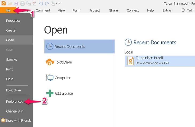Open the File tab
The height and width of the screenshot is (127, 195).
click(x=8, y=10)
